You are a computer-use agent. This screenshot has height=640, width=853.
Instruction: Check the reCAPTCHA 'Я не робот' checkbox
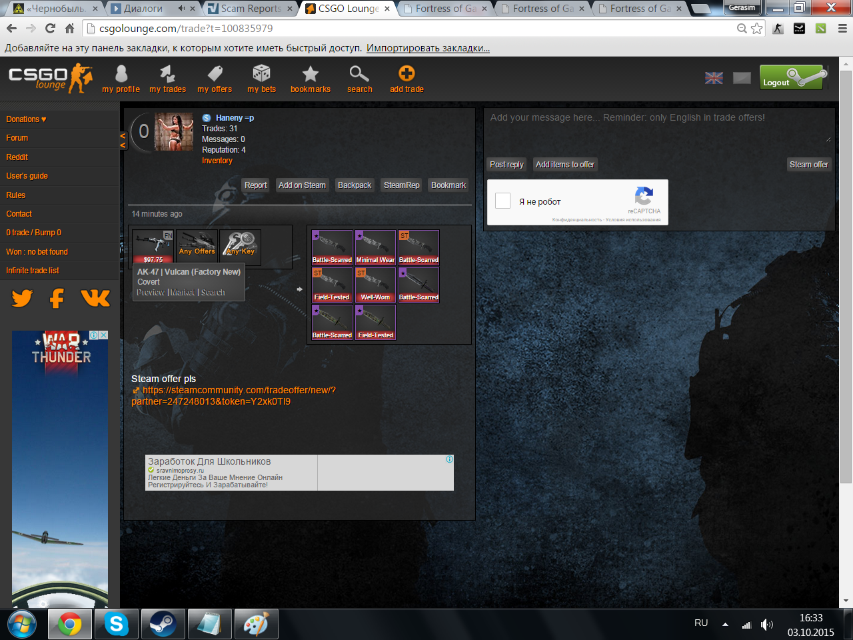503,201
